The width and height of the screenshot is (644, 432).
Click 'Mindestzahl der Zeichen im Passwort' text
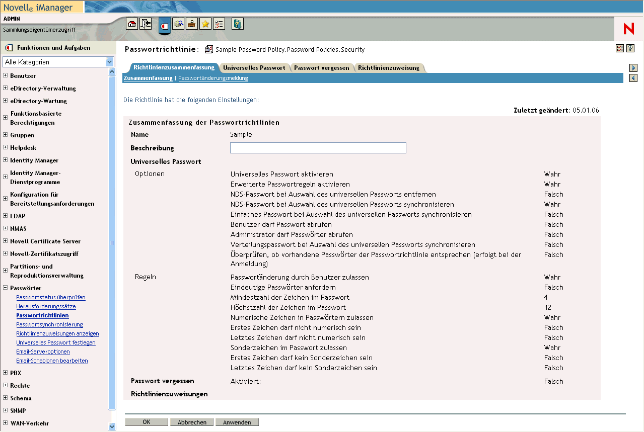pyautogui.click(x=290, y=298)
